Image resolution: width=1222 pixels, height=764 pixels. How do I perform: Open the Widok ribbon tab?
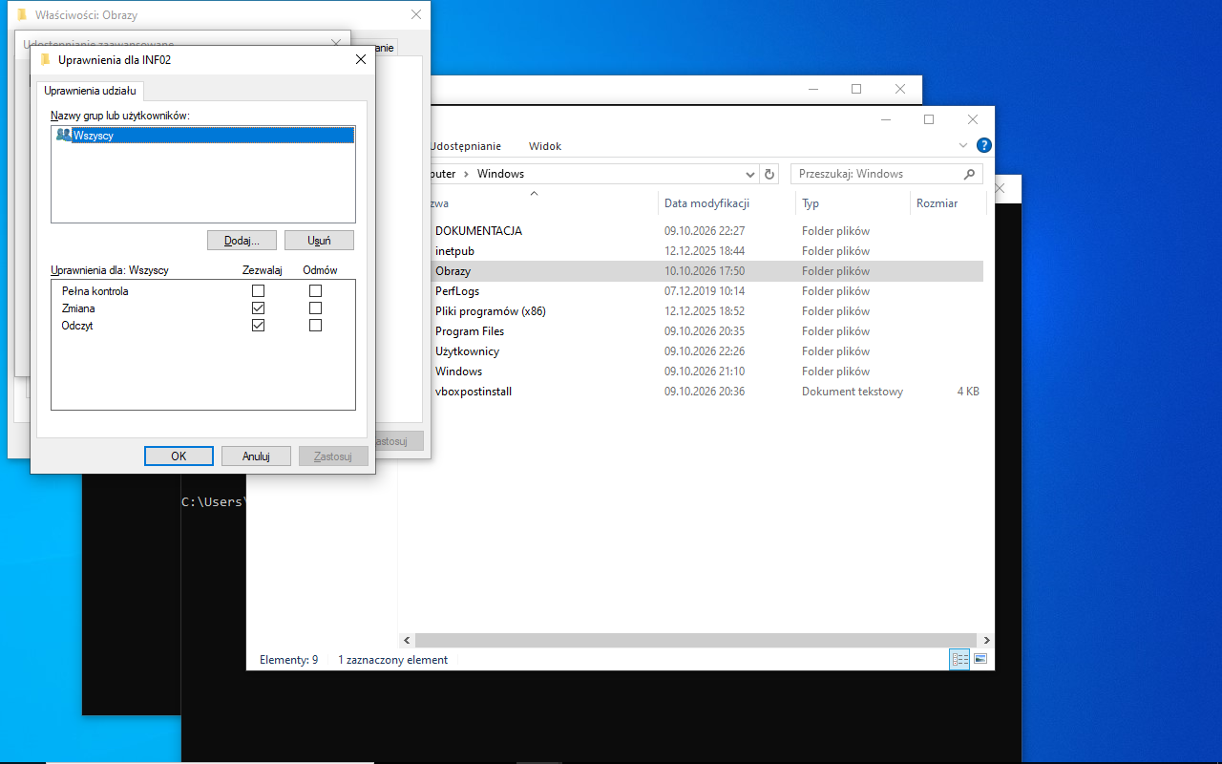[x=545, y=146]
